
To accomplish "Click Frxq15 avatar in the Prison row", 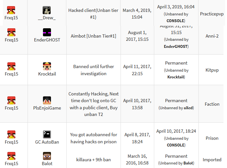I will [11, 134].
